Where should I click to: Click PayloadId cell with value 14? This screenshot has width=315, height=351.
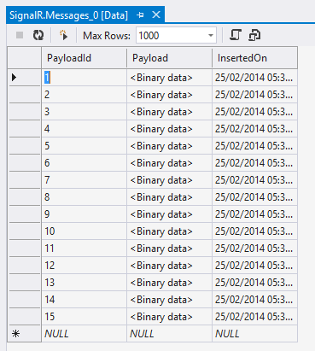point(85,300)
